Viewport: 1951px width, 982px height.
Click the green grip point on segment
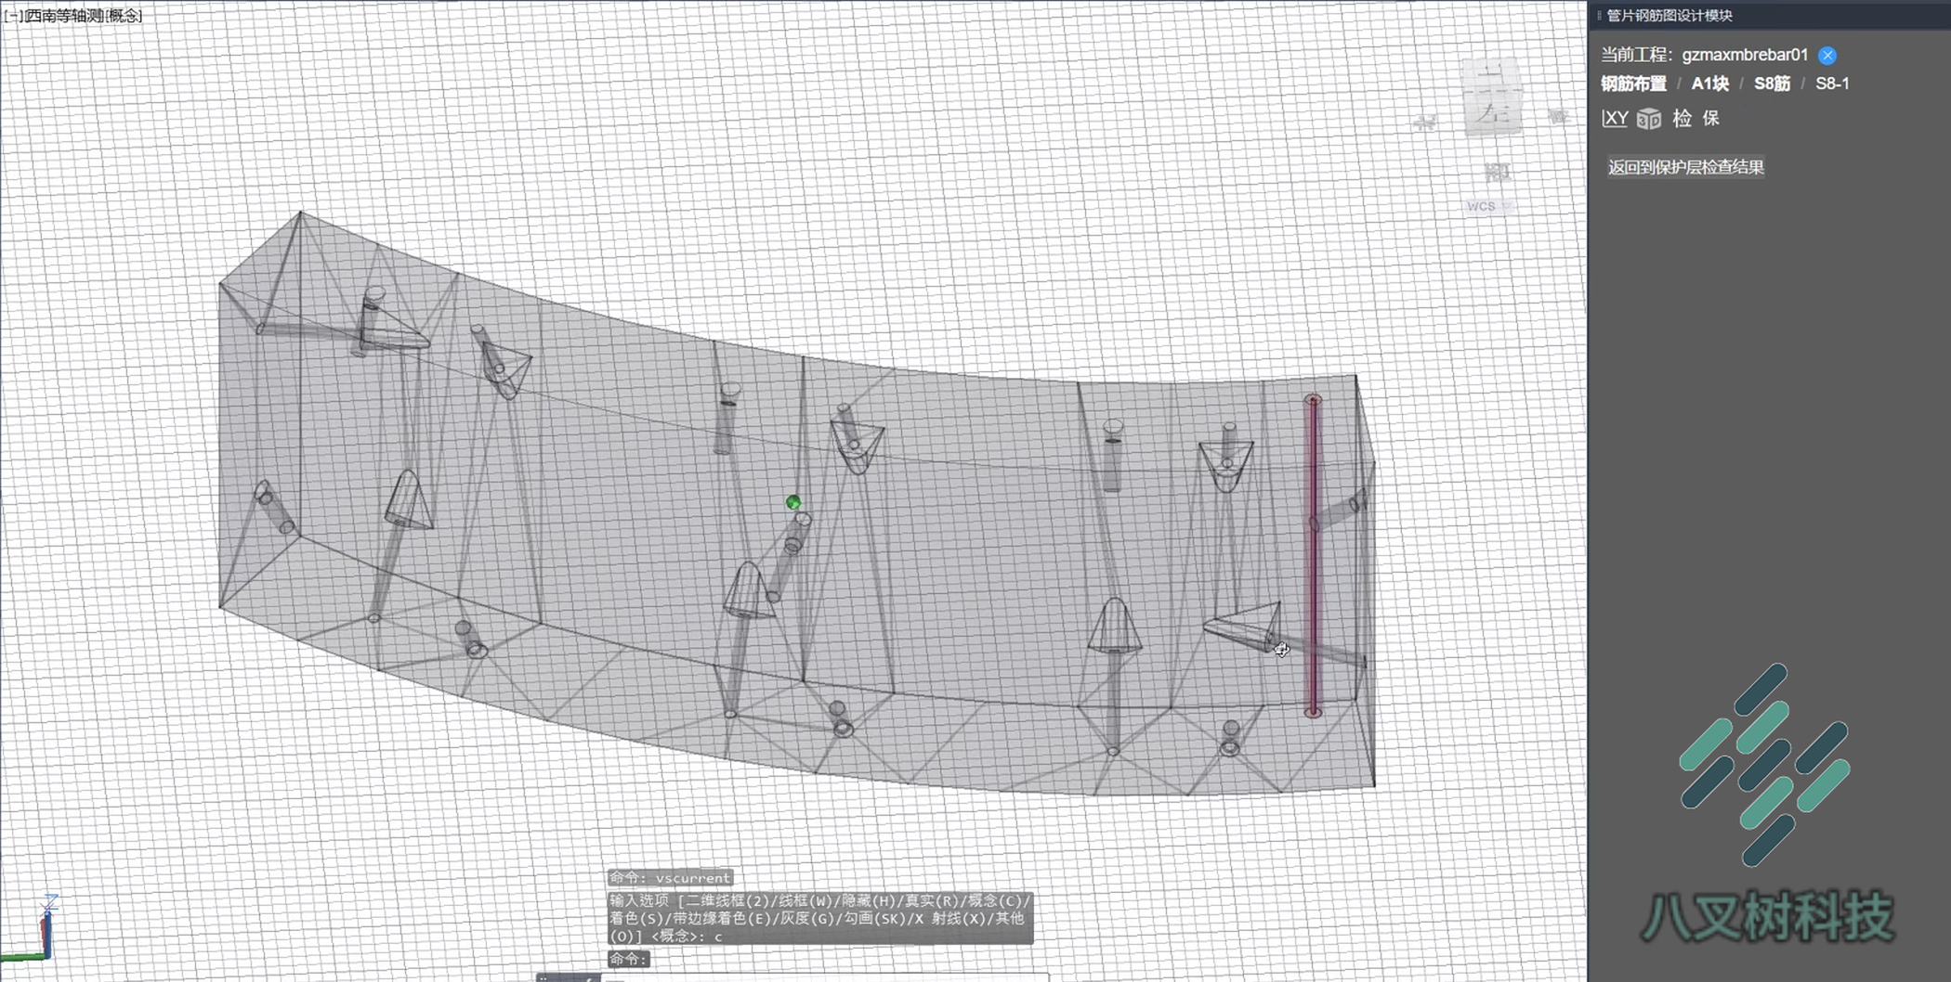(x=792, y=502)
